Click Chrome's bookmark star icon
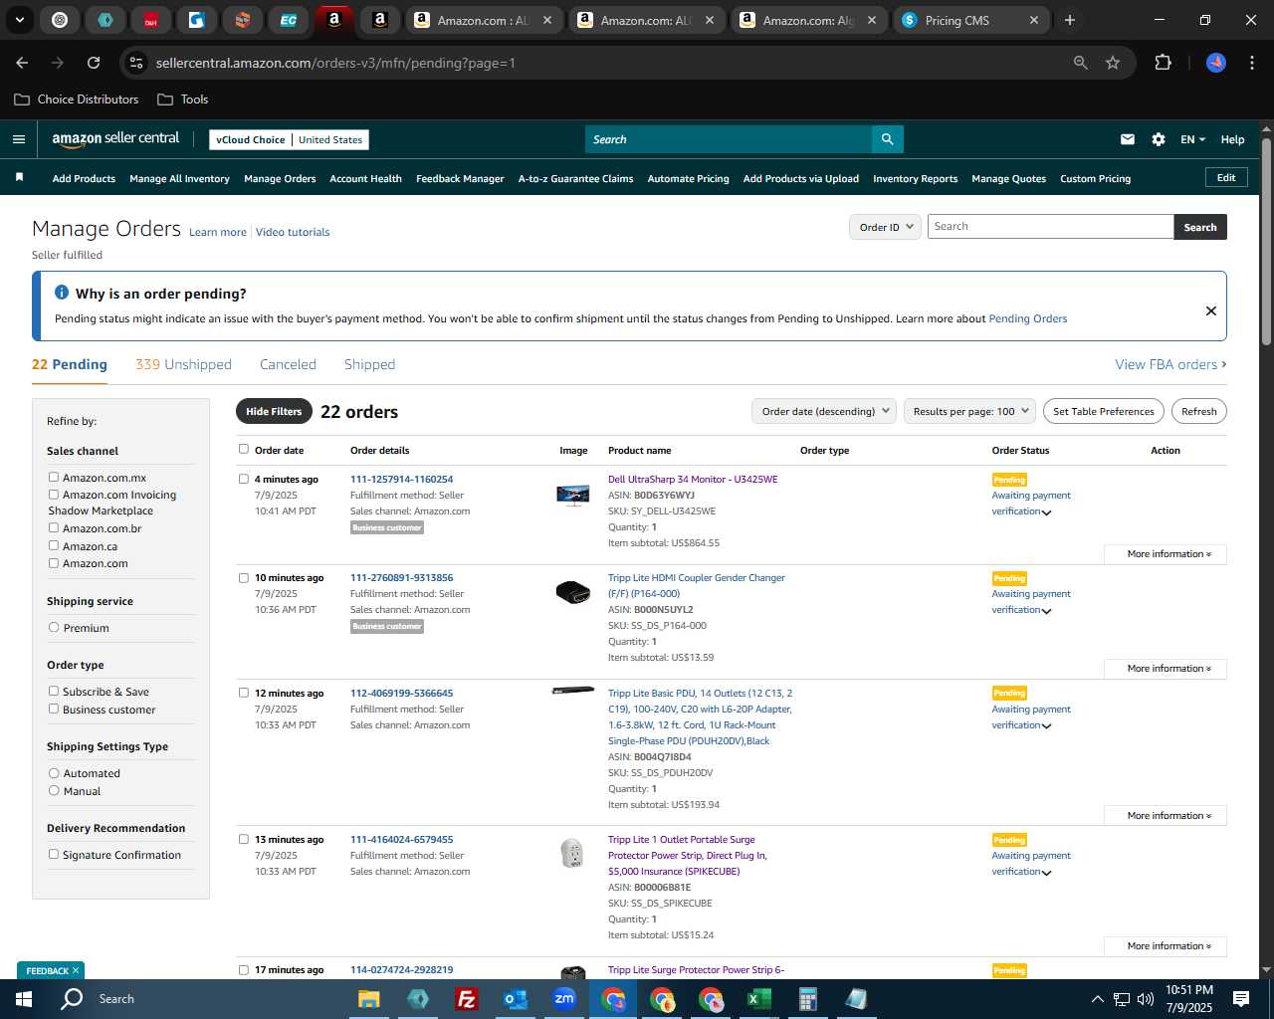Screen dimensions: 1274x1019 coord(1113,63)
